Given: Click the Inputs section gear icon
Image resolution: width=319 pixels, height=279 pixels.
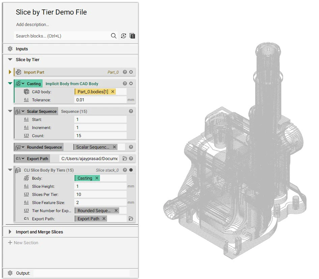Looking at the screenshot, I should (x=10, y=49).
